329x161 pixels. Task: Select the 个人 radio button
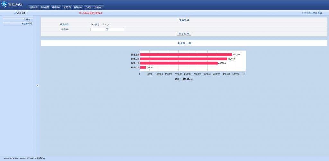coord(103,24)
